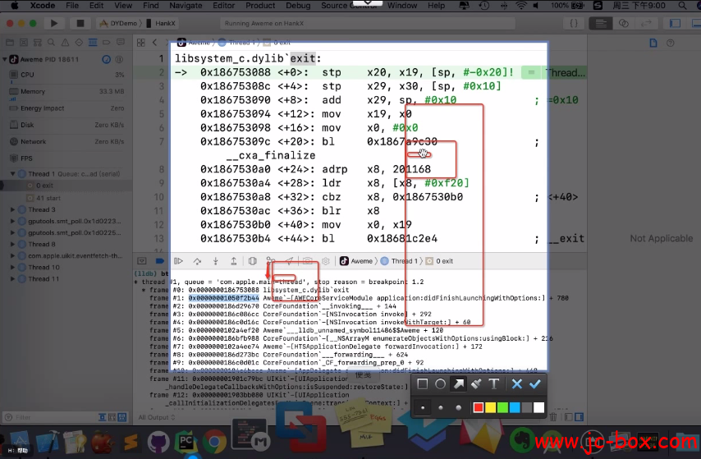
Task: Open the source control navigator
Action: click(x=24, y=43)
